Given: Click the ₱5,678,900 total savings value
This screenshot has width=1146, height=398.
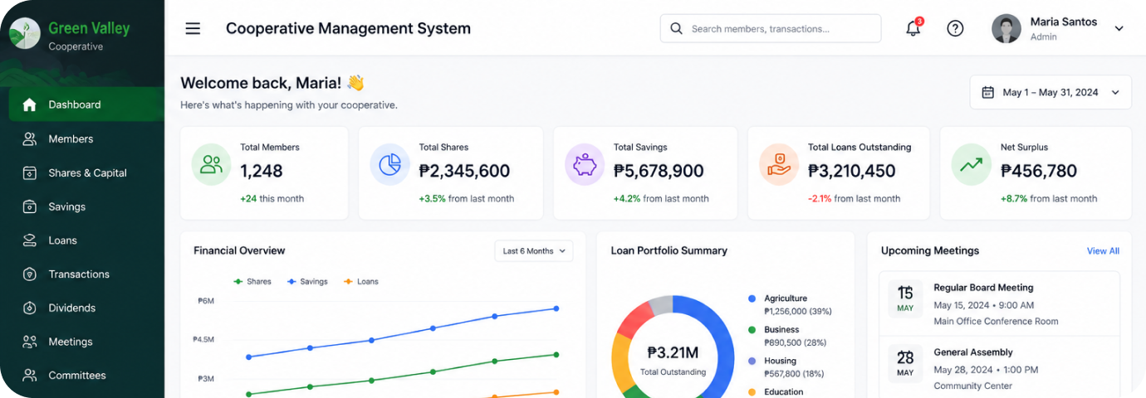Looking at the screenshot, I should click(659, 172).
